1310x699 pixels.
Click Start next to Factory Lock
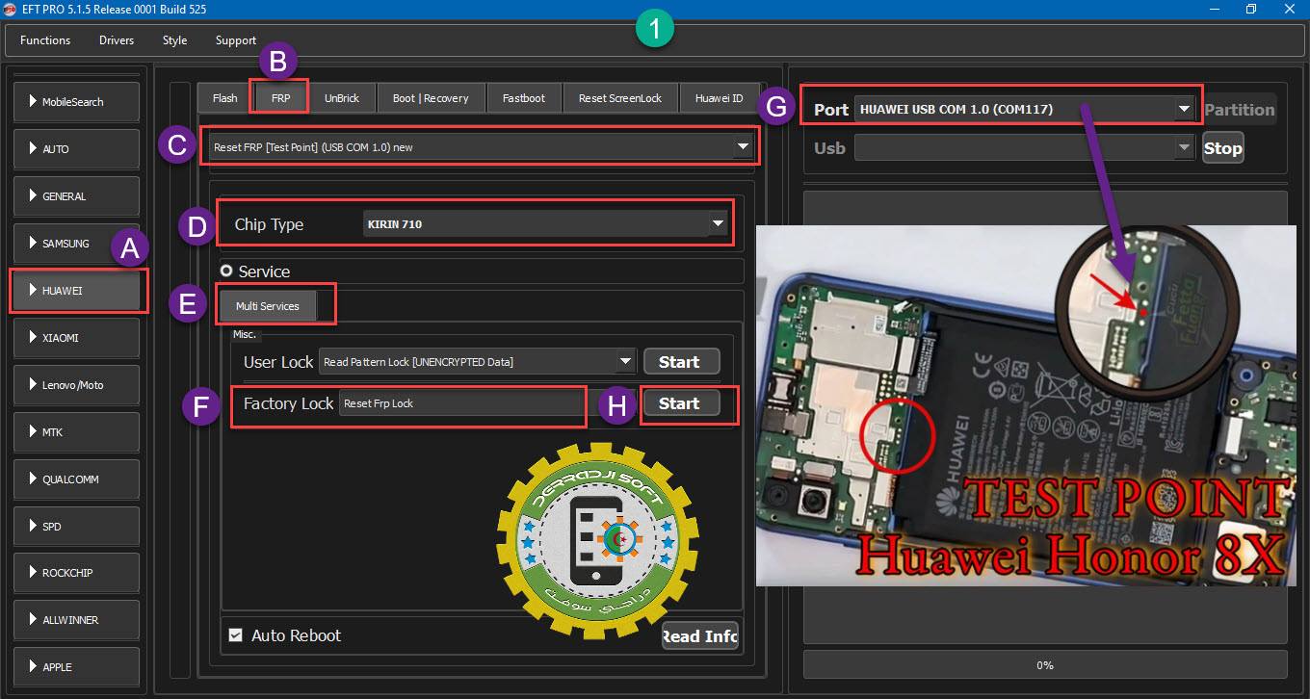681,403
